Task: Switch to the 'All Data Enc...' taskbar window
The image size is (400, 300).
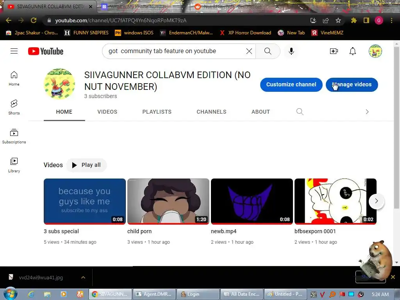Action: pos(242,294)
